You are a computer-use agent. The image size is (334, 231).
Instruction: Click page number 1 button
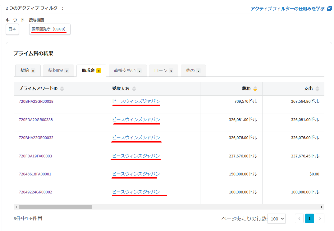click(x=309, y=219)
